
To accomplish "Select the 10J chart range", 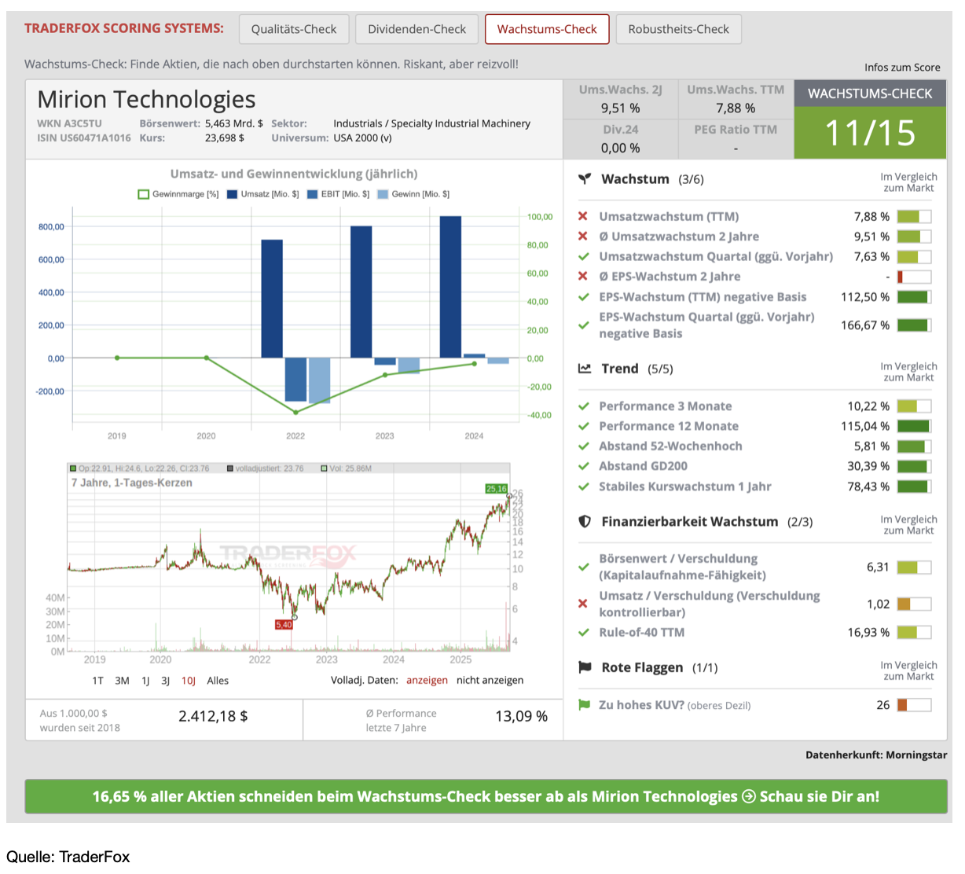I will pyautogui.click(x=189, y=681).
